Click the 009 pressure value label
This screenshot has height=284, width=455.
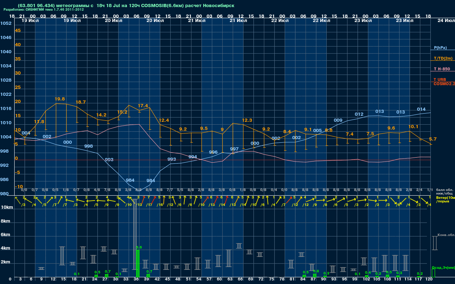338,120
